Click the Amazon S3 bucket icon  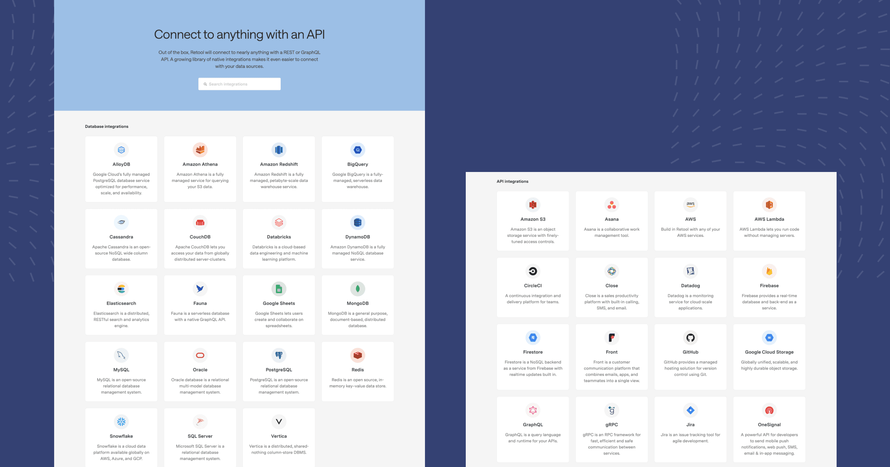533,205
